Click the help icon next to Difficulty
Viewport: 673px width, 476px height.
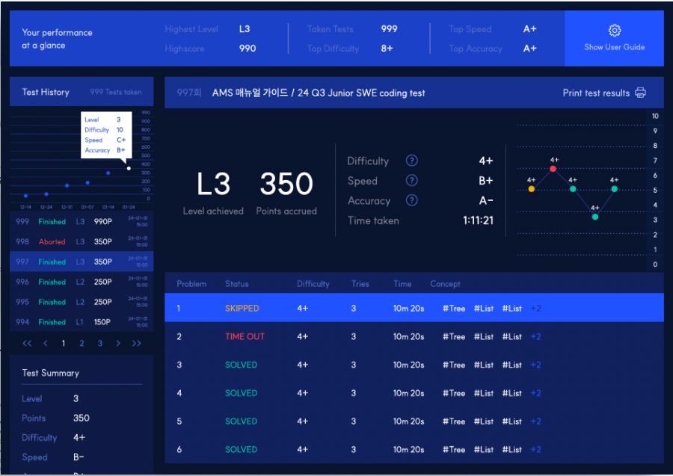click(411, 161)
